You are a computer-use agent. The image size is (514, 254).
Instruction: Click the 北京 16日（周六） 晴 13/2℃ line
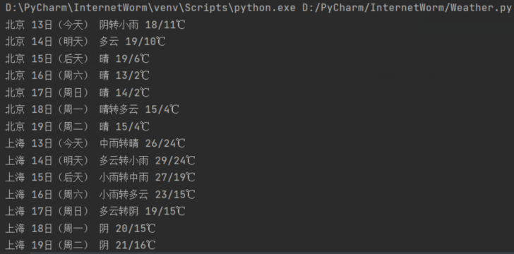[x=78, y=75]
